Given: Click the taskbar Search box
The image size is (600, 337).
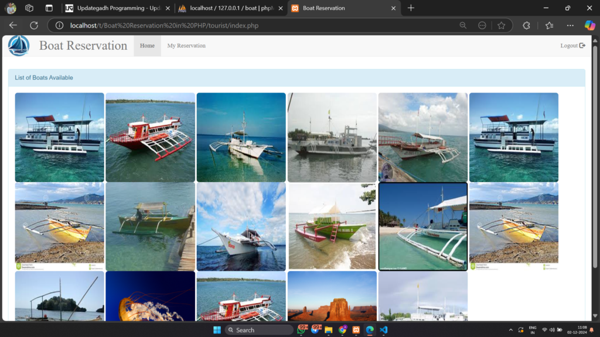Looking at the screenshot, I should click(259, 330).
